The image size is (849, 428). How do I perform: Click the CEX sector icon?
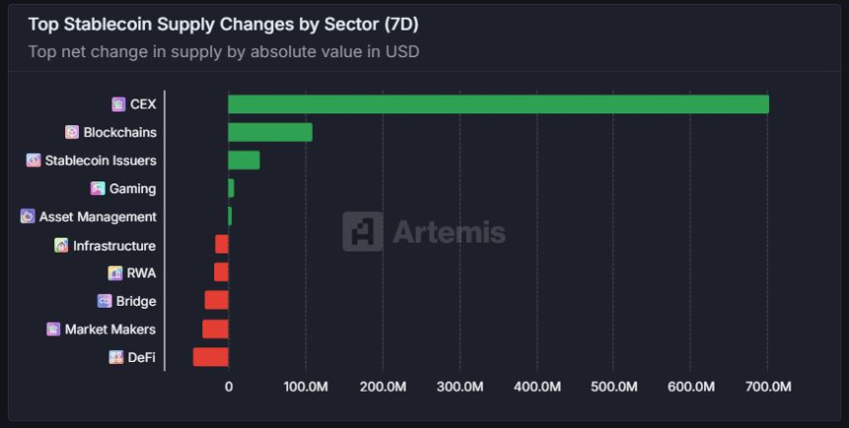[x=118, y=104]
